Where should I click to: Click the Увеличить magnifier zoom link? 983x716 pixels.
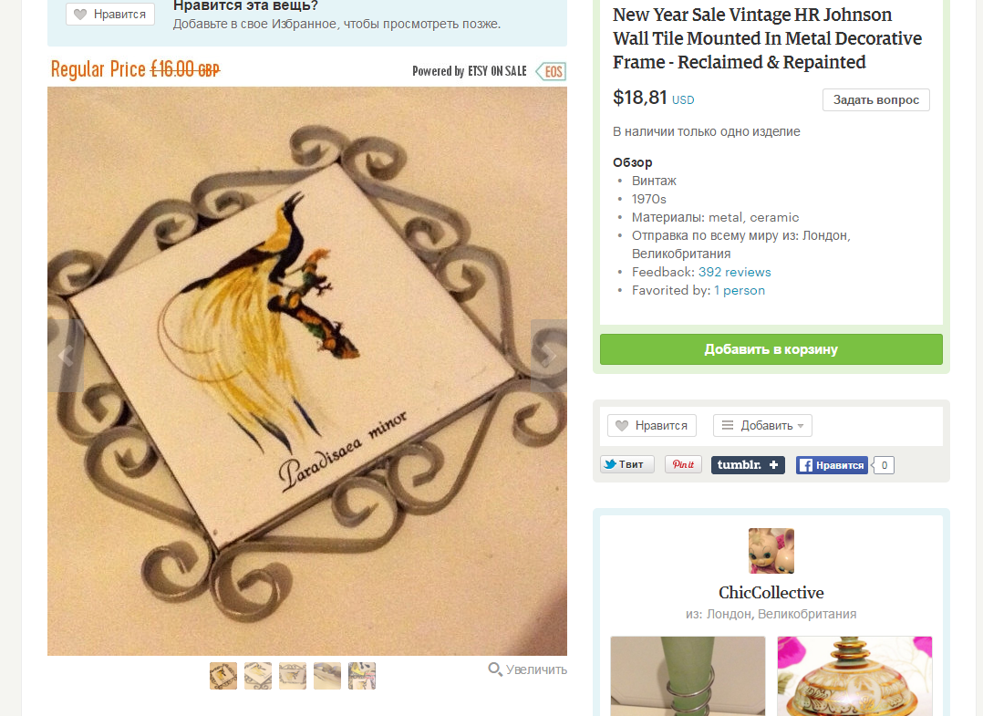click(527, 669)
